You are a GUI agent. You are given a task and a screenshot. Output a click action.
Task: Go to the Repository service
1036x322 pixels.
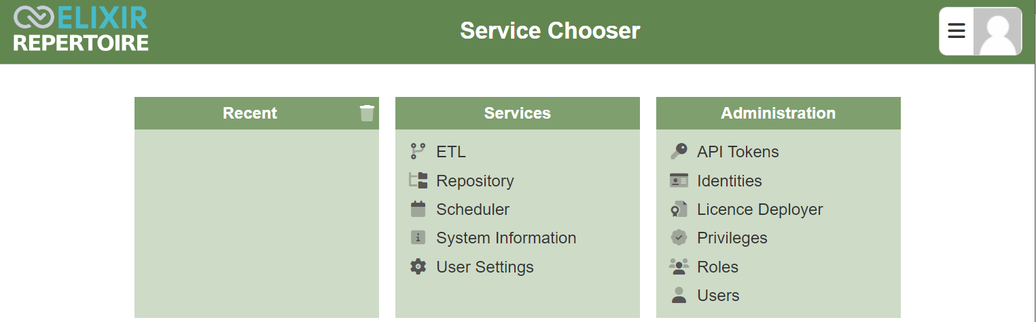tap(475, 181)
